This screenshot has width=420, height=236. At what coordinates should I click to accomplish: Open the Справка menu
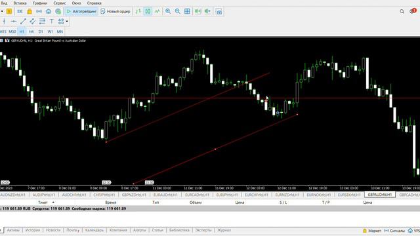[94, 3]
